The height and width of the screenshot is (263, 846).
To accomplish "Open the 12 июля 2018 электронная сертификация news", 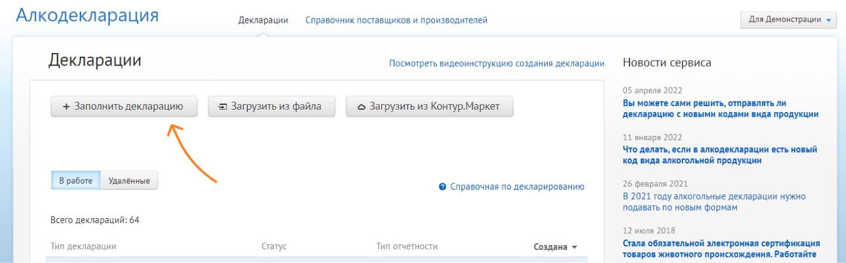I will (721, 249).
